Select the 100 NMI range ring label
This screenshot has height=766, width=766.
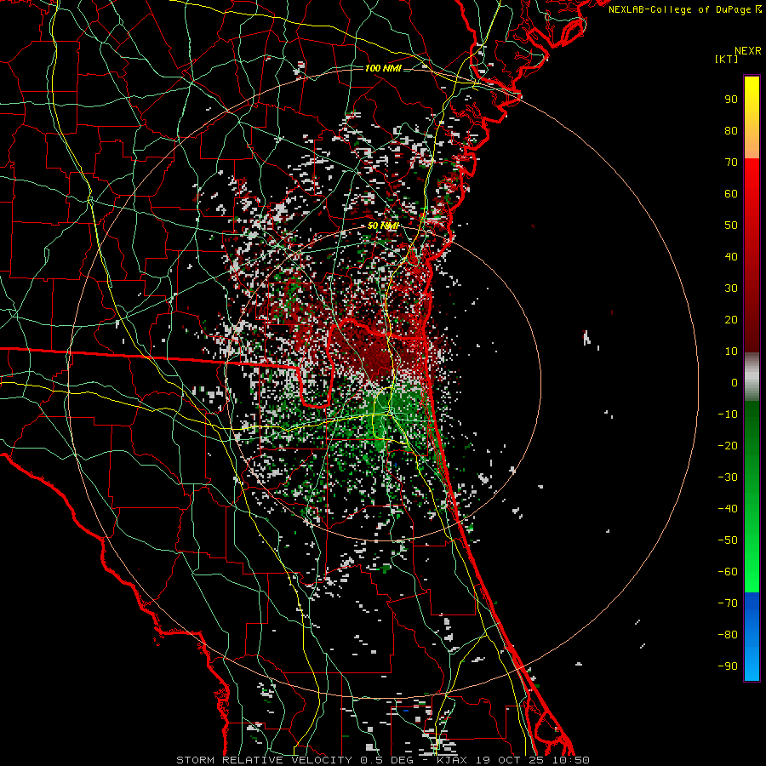pyautogui.click(x=383, y=68)
